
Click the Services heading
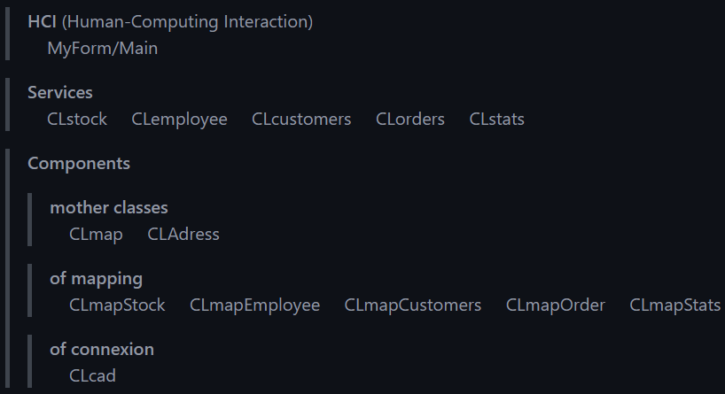point(59,92)
